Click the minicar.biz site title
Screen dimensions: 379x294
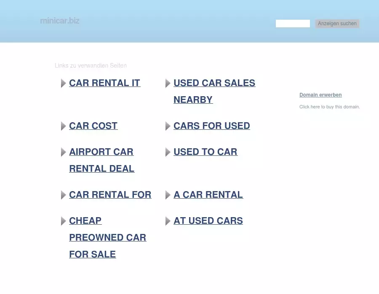(60, 21)
